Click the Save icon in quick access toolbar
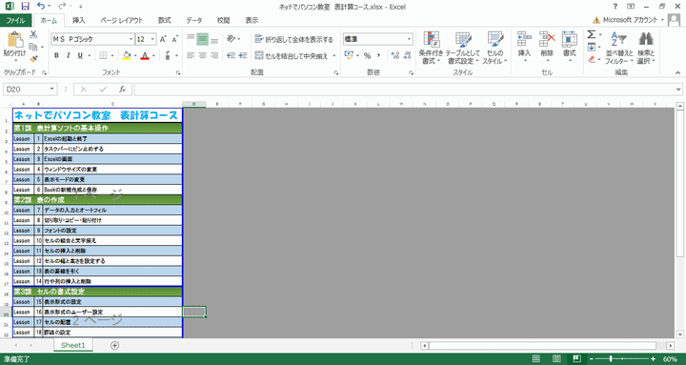686x365 pixels. [26, 6]
